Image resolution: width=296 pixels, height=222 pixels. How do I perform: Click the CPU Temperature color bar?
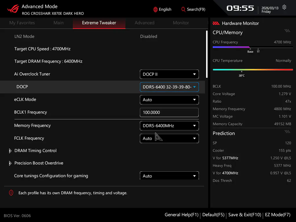(253, 70)
